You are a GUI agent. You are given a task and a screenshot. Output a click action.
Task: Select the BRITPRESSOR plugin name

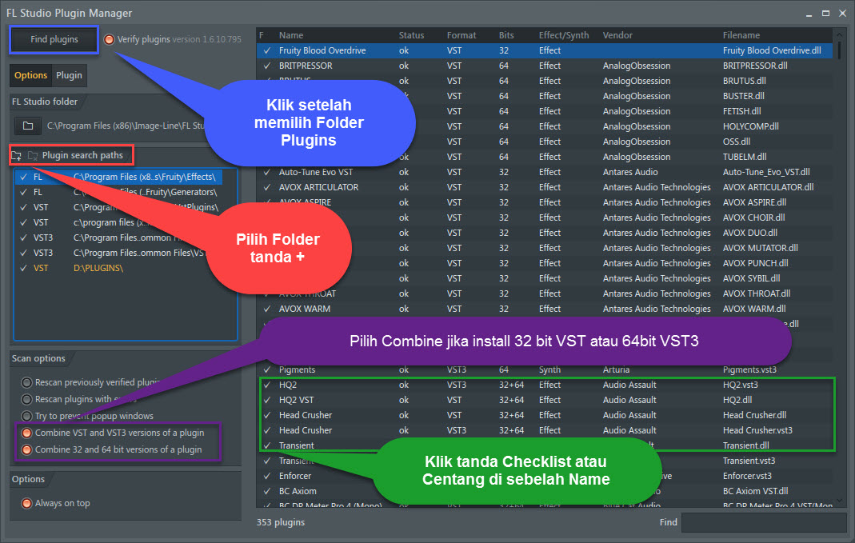point(306,66)
